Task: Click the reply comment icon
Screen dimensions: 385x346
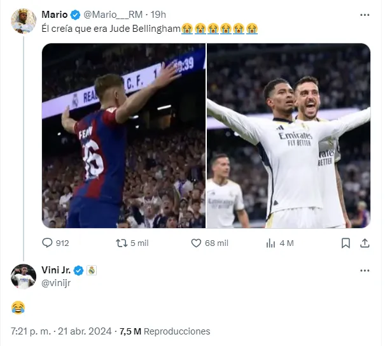Action: [47, 243]
